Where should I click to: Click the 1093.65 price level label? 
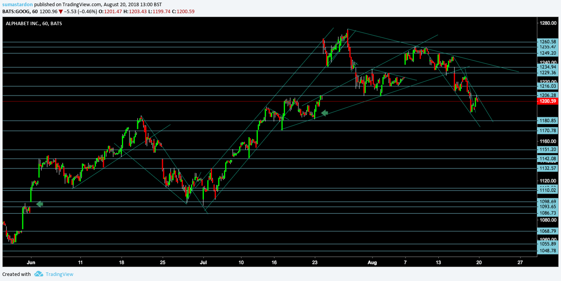point(548,207)
